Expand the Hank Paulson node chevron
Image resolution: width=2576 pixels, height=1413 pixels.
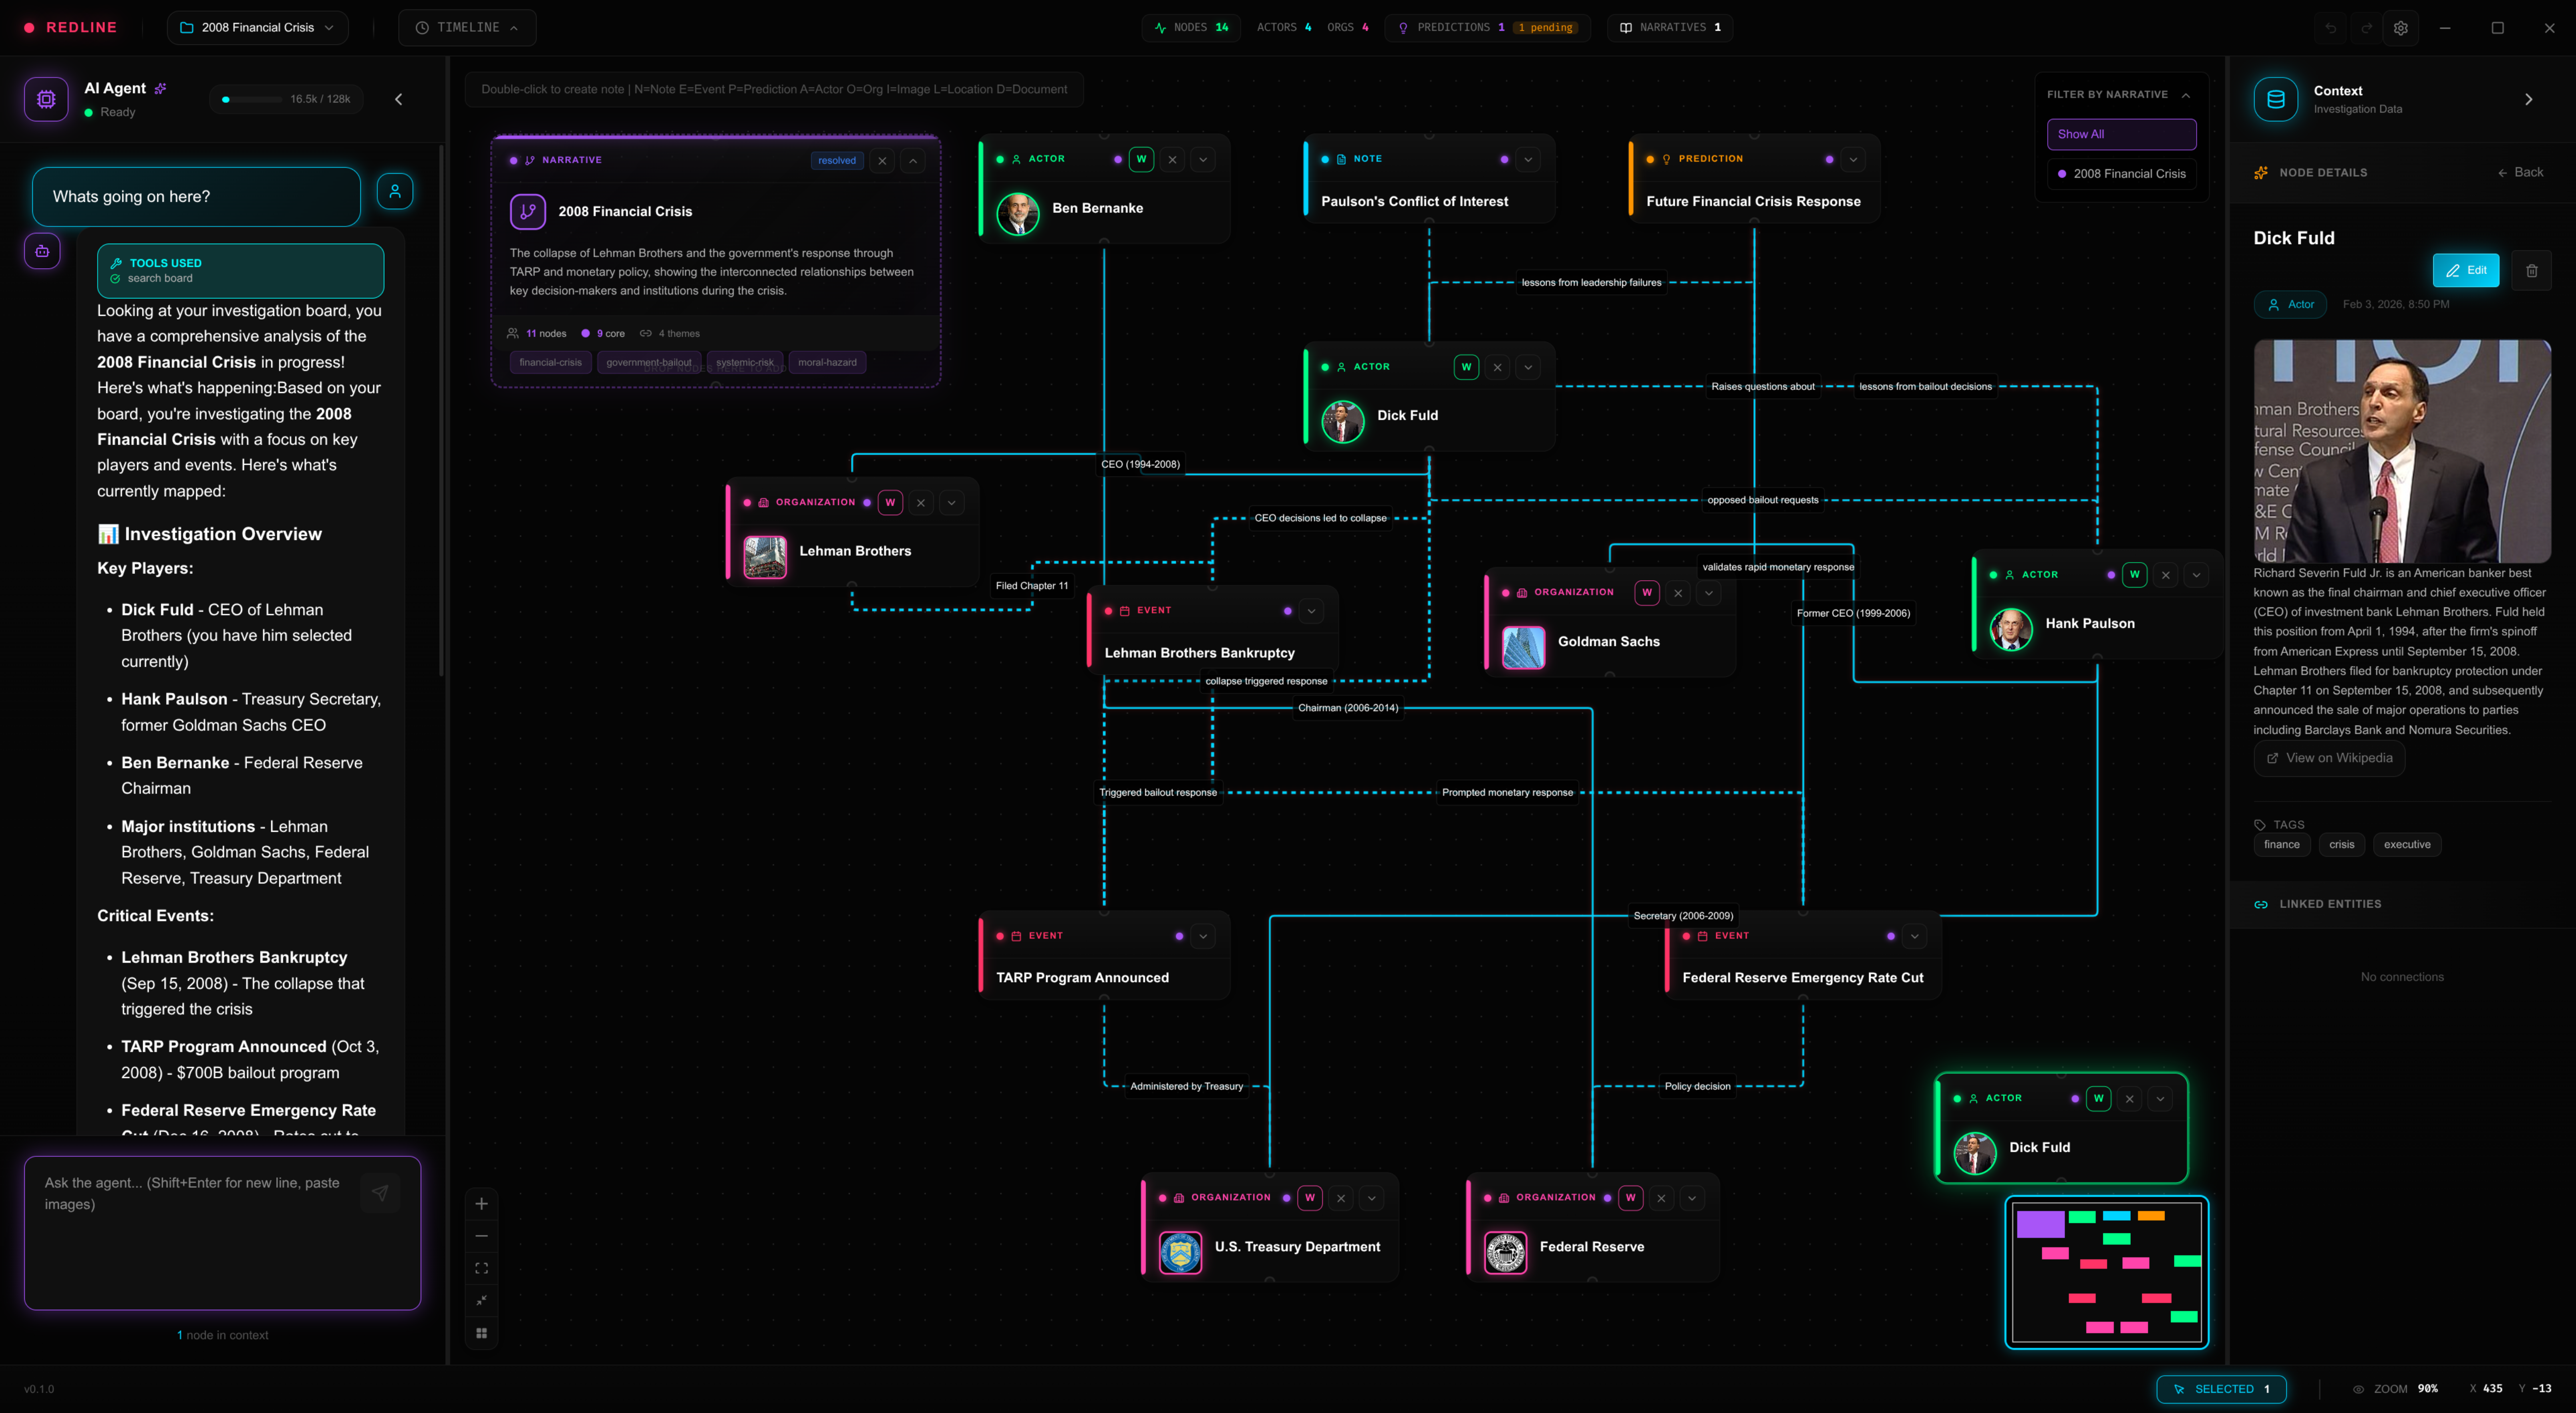[x=2196, y=575]
